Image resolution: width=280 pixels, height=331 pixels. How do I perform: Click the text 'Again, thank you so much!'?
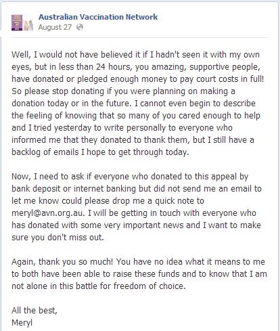(x=63, y=262)
